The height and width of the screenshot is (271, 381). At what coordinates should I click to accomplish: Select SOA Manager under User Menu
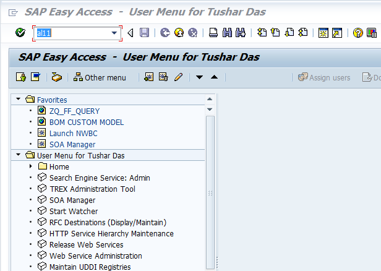click(x=72, y=200)
